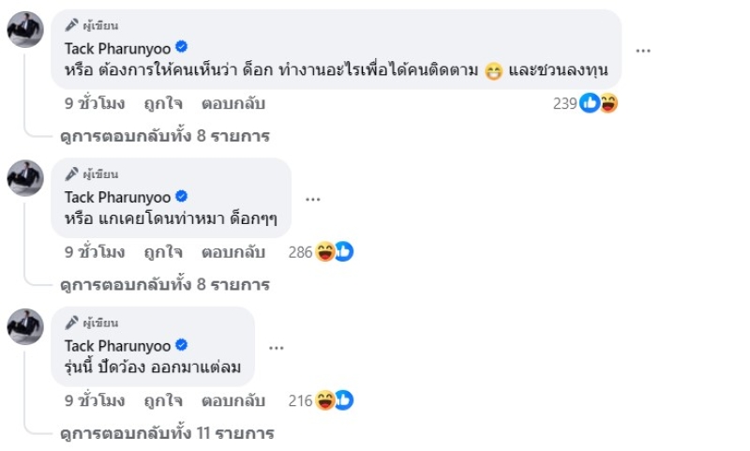Image resolution: width=750 pixels, height=451 pixels.
Task: Click profile avatar of first comment
Action: tap(25, 29)
